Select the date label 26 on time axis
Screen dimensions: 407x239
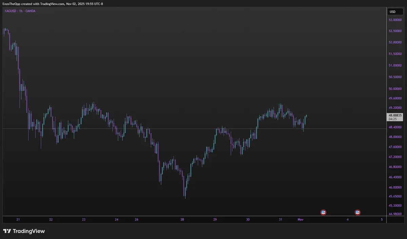136,220
